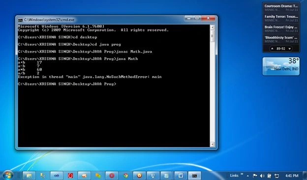This screenshot has height=180, width=307.
Task: Click Show Desktop at the taskbar's end
Action: [x=305, y=176]
